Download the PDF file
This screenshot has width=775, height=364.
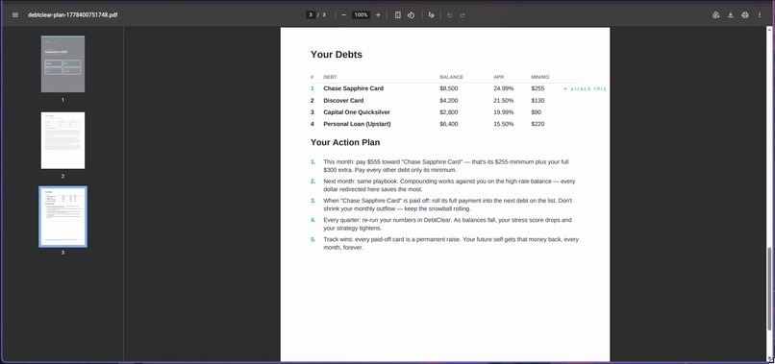(731, 14)
